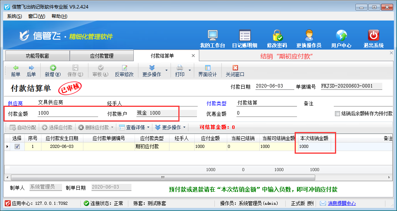Expand the 打印 print dropdown arrow
Image resolution: width=397 pixels, height=211 pixels.
click(190, 70)
